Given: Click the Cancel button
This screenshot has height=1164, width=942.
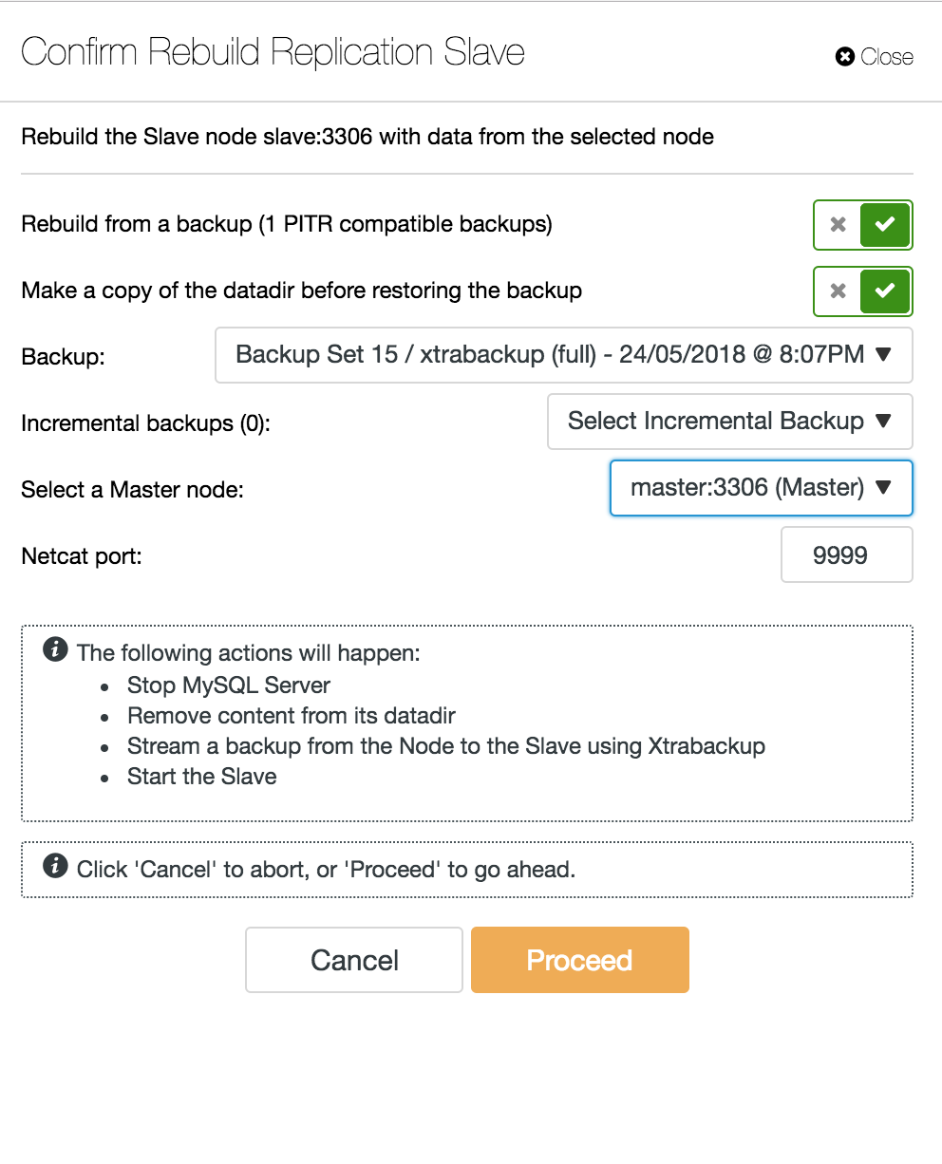Looking at the screenshot, I should tap(354, 960).
